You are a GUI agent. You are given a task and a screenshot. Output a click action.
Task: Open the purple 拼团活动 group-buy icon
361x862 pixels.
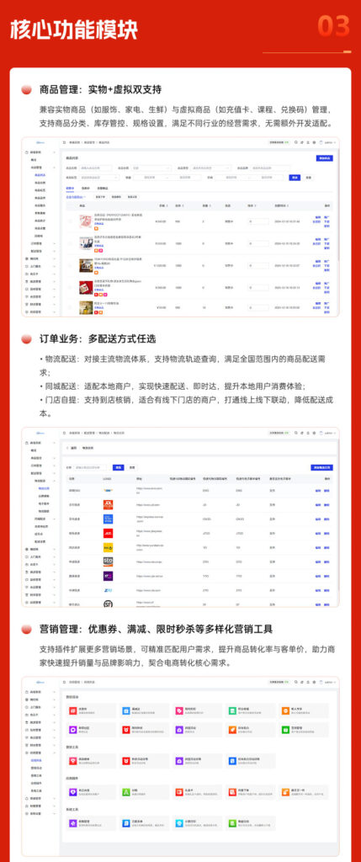click(x=178, y=730)
